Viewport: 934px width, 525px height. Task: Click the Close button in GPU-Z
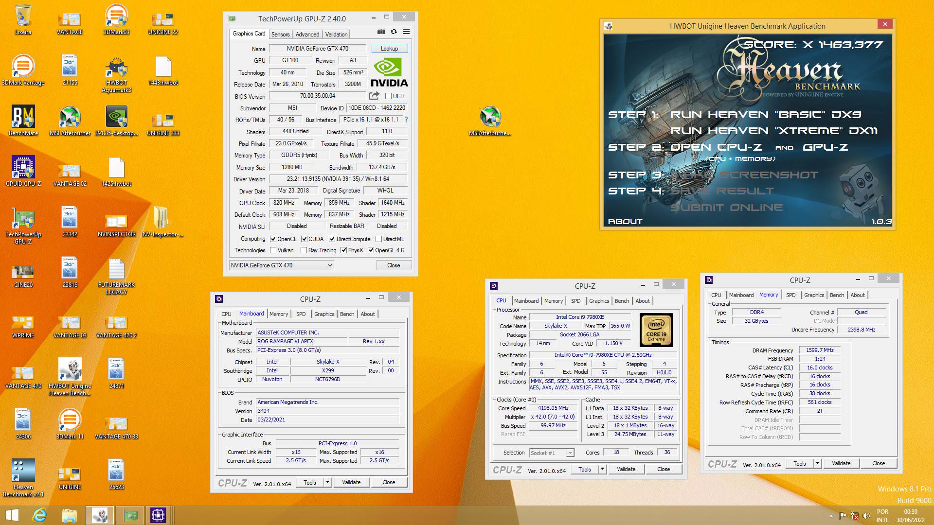394,265
